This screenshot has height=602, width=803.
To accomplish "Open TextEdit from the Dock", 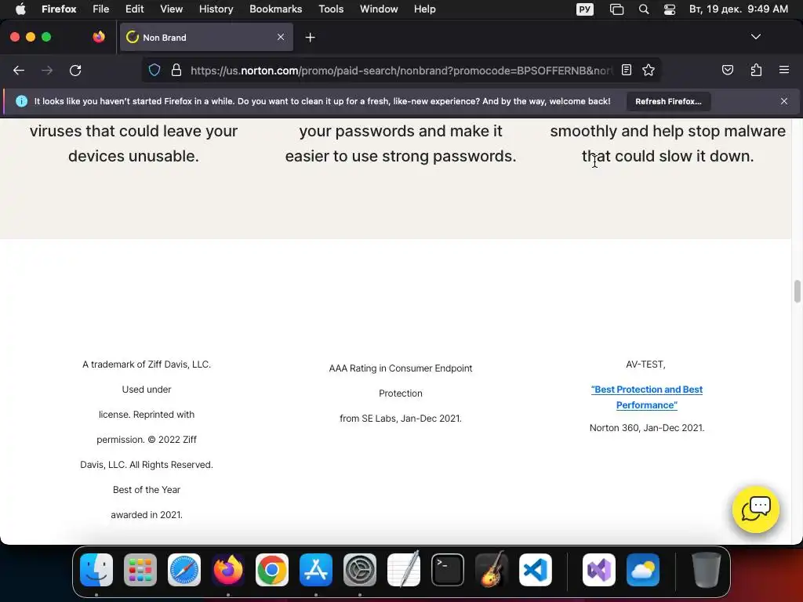I will click(x=404, y=570).
